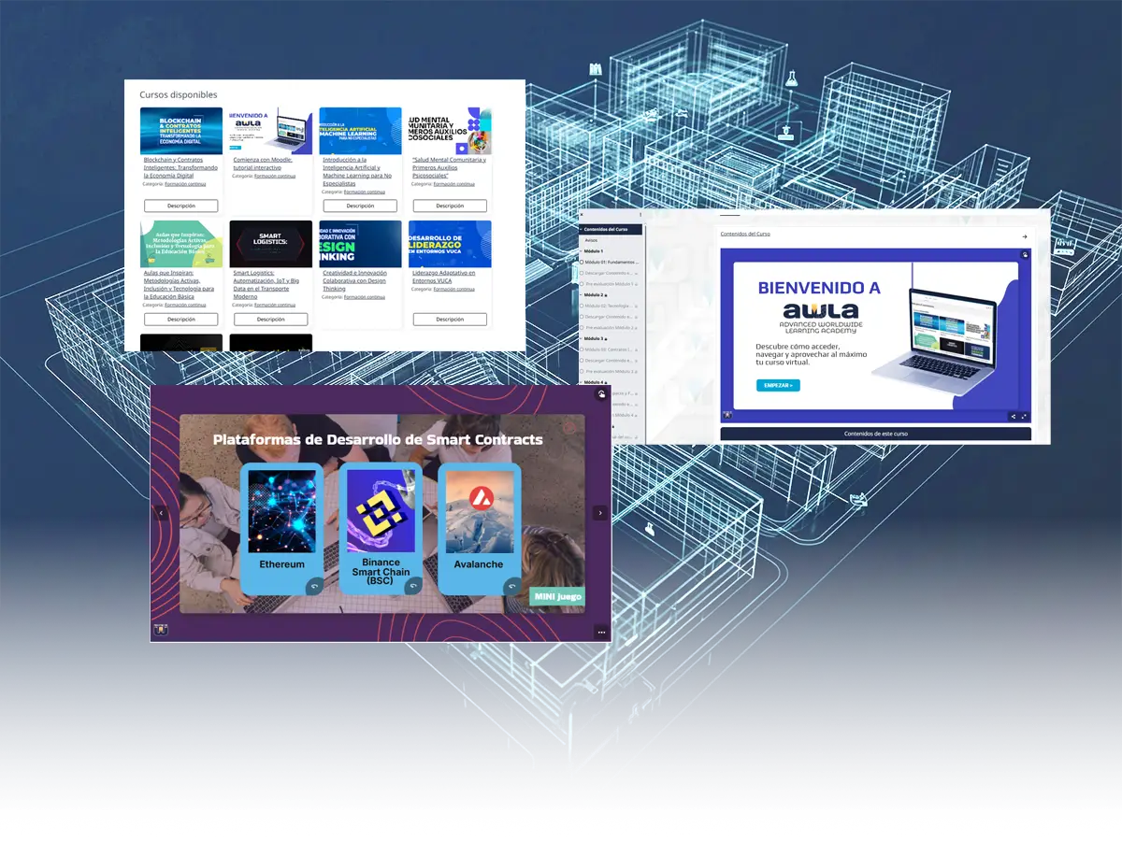The width and height of the screenshot is (1122, 841).
Task: Mark Módulo 01: Fundamentos activity completion circle
Action: coord(582,263)
